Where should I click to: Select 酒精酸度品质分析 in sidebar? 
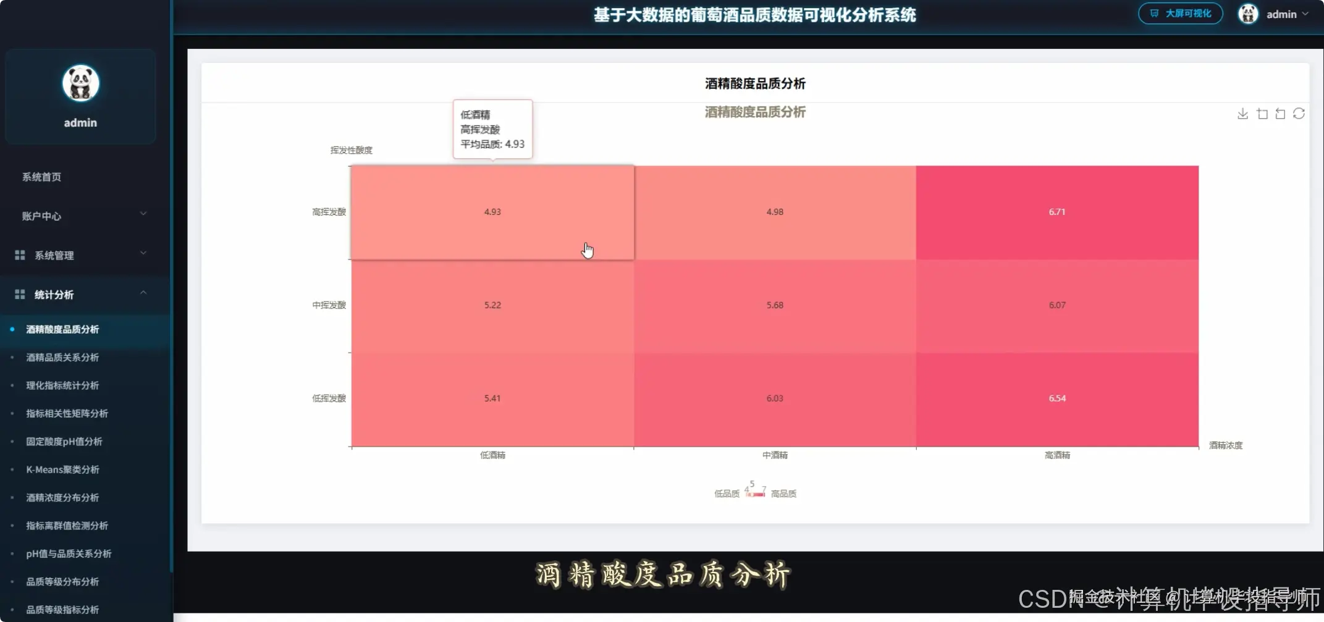pos(62,329)
